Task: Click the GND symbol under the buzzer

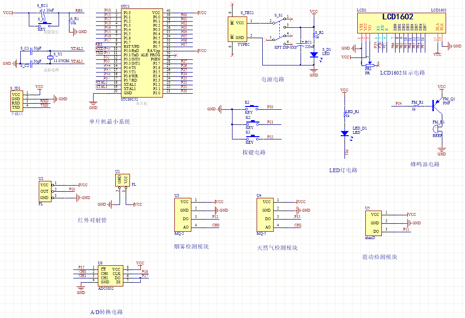Action: [x=441, y=151]
